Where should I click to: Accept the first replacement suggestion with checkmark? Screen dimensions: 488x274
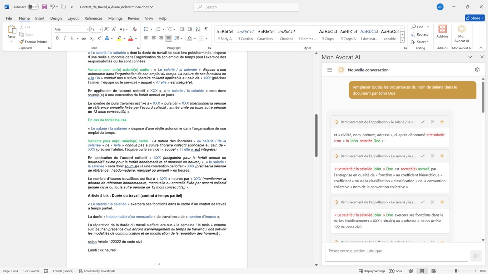[x=423, y=122]
